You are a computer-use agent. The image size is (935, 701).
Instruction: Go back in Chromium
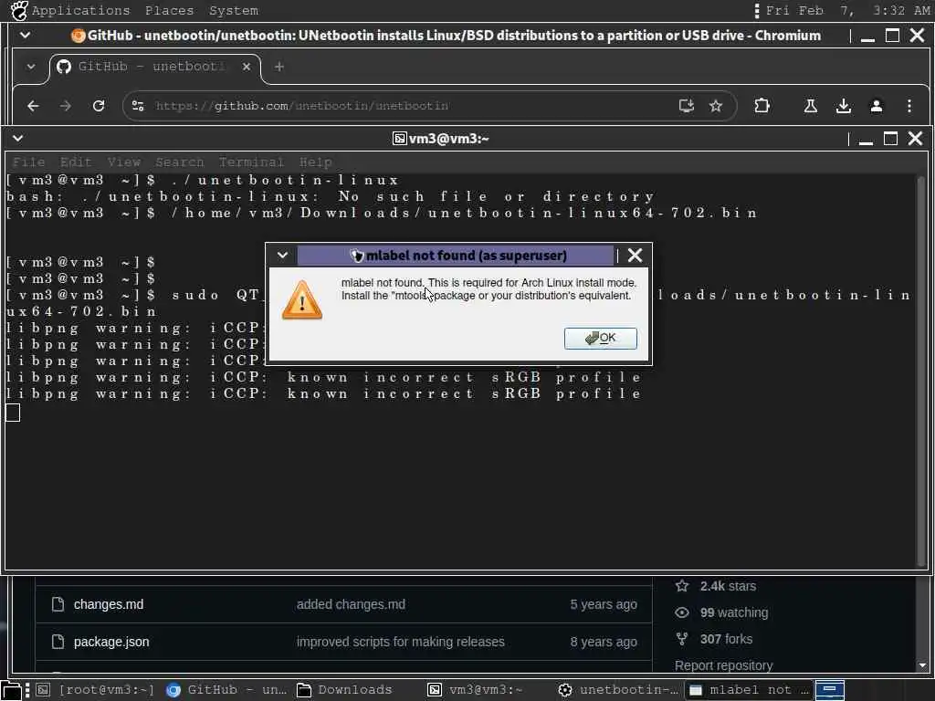[x=34, y=106]
